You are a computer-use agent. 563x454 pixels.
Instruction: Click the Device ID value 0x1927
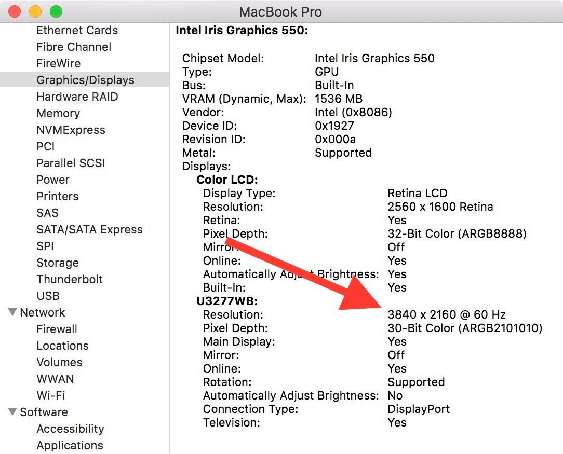[x=334, y=126]
